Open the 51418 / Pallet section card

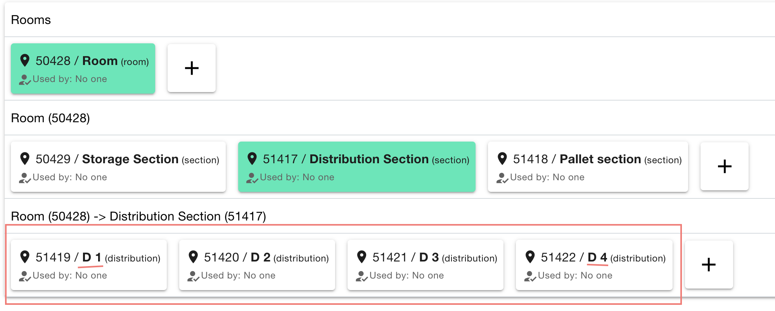[588, 167]
